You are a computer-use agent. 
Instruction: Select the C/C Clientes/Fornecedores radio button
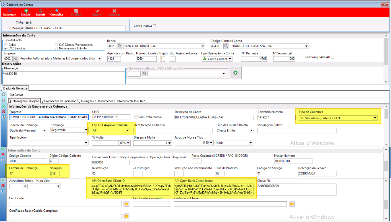(x=56, y=45)
